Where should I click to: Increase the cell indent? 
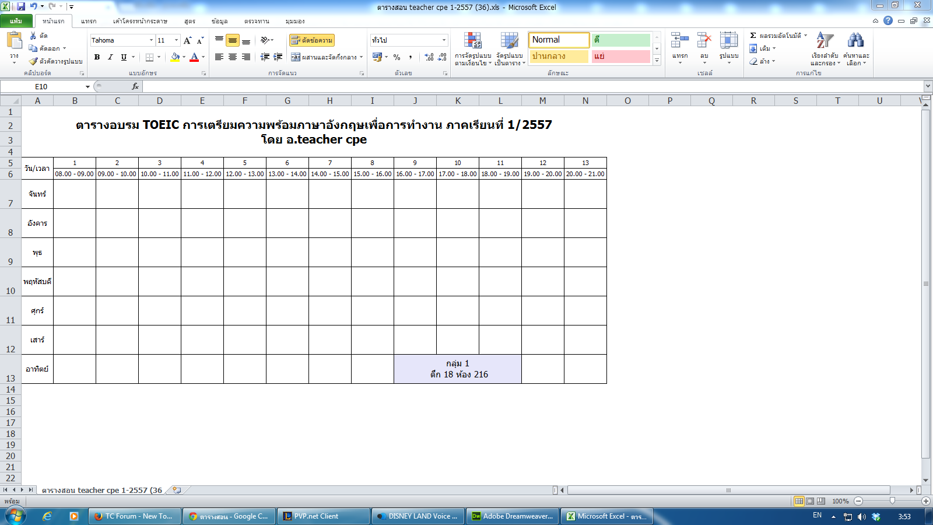(x=278, y=57)
